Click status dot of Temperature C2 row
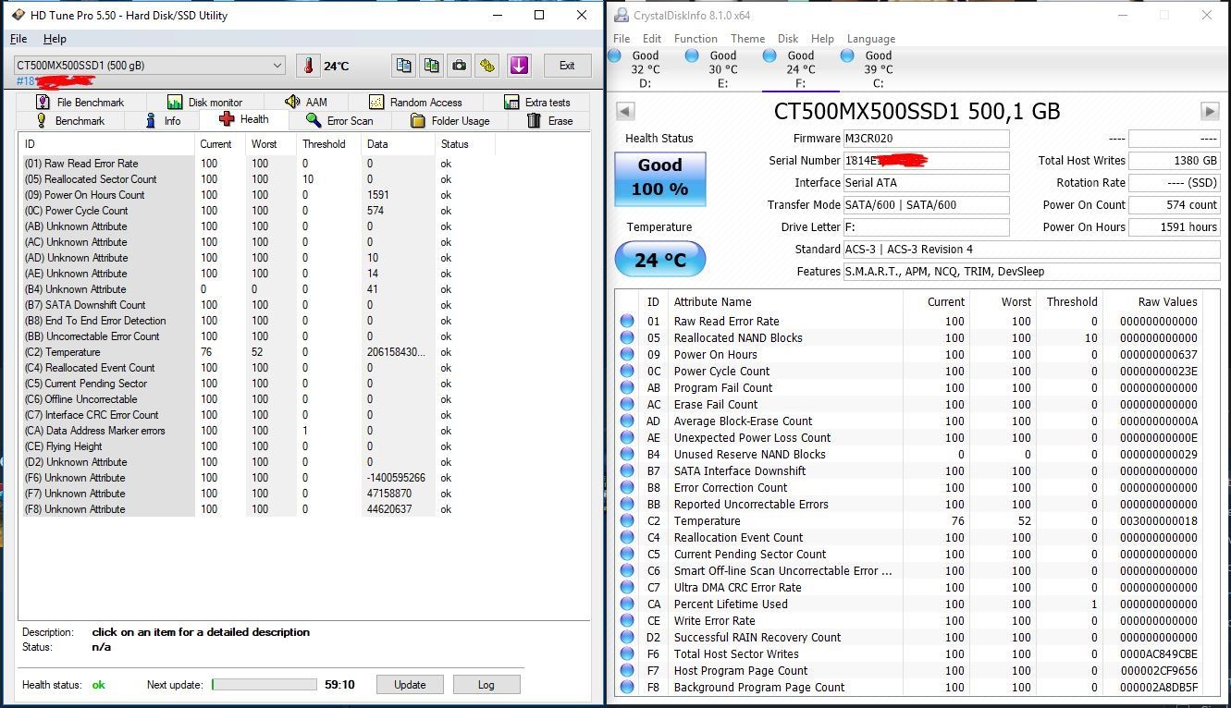The height and width of the screenshot is (708, 1231). 627,521
